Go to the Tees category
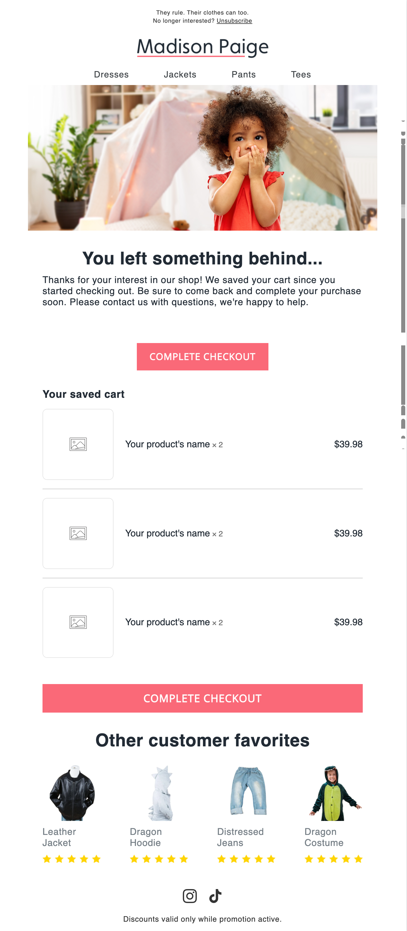 point(301,75)
